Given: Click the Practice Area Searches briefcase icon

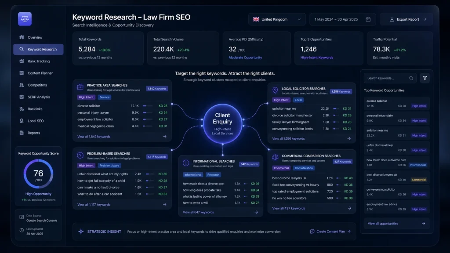Looking at the screenshot, I should coord(80,87).
